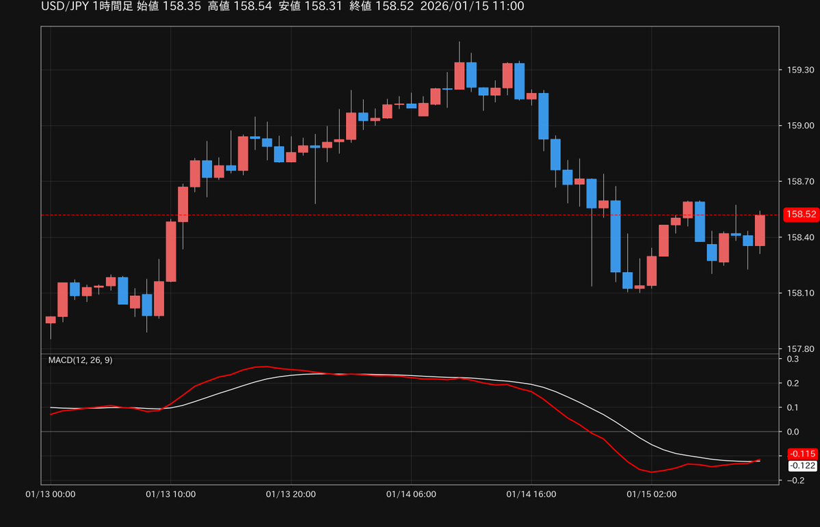Click the 0.2 MACD axis label
Image resolution: width=820 pixels, height=527 pixels.
point(793,383)
